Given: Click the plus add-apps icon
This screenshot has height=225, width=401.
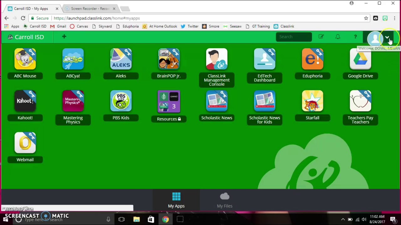Looking at the screenshot, I should coord(64,37).
